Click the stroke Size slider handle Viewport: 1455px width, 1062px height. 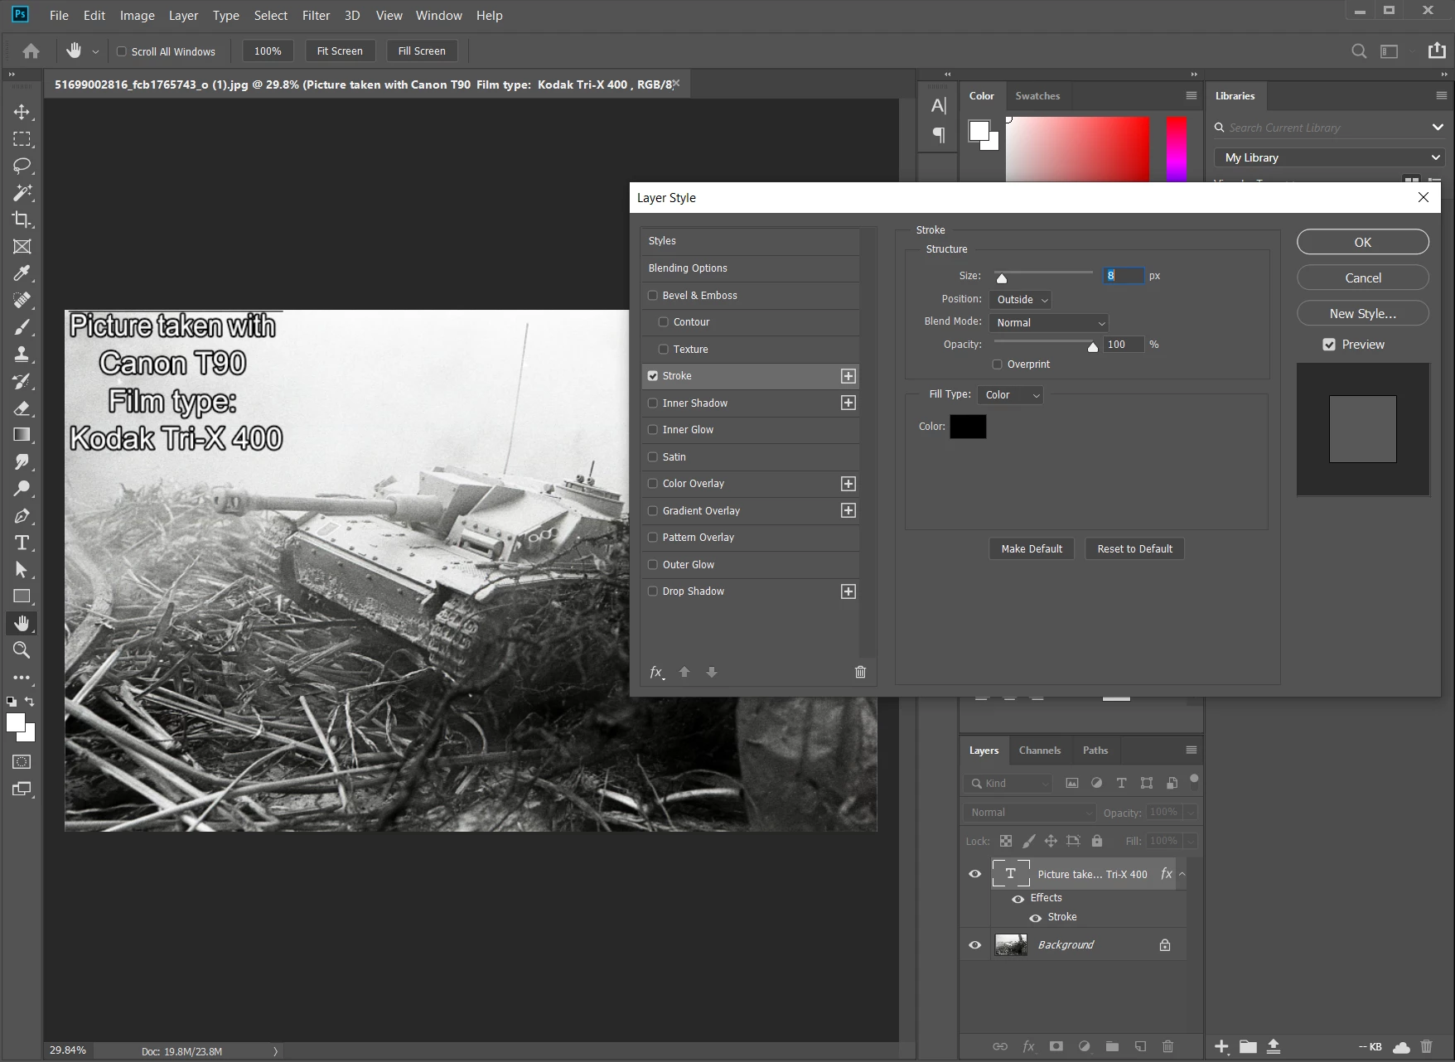point(1002,278)
